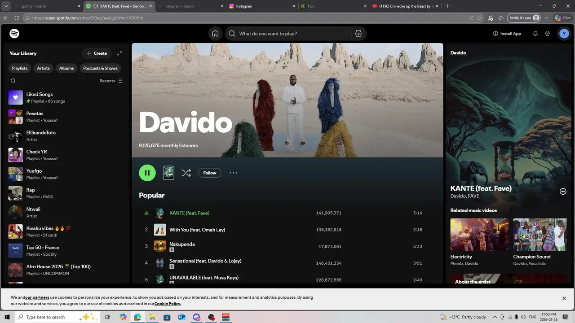Pause playback with the green button

[147, 173]
